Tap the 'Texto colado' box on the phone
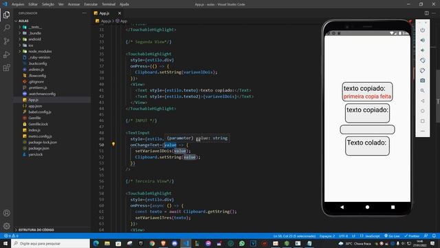 [367, 146]
